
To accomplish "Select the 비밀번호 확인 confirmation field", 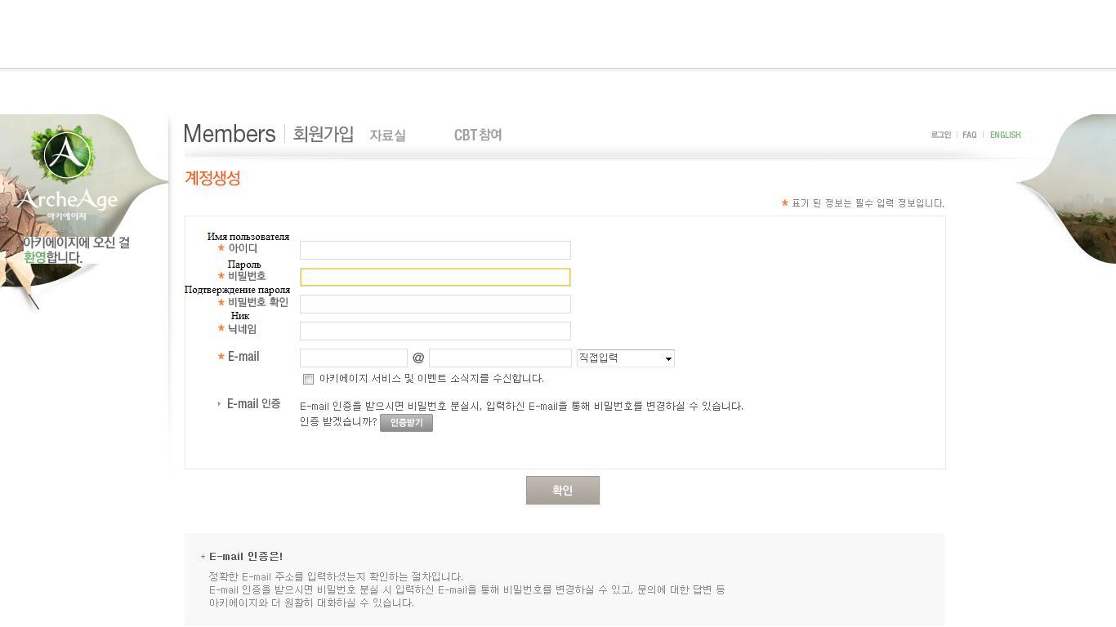I will pos(435,304).
